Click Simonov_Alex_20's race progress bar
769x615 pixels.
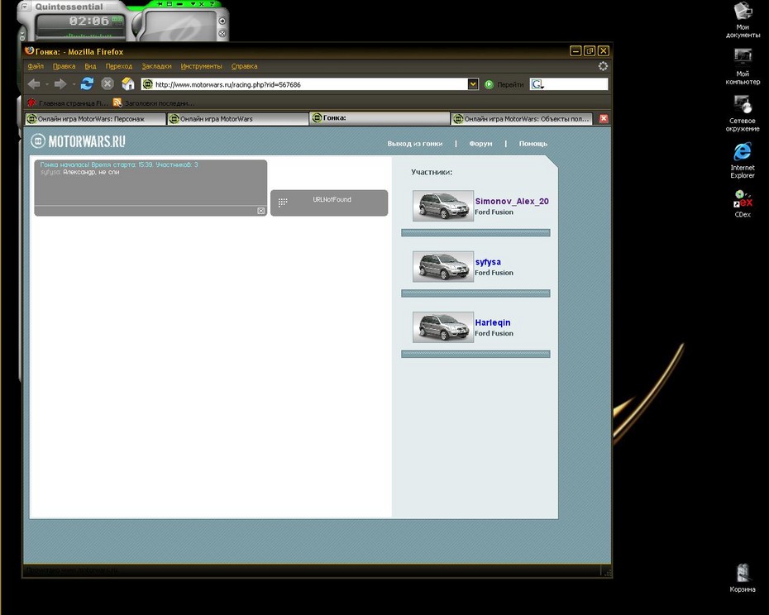tap(475, 233)
